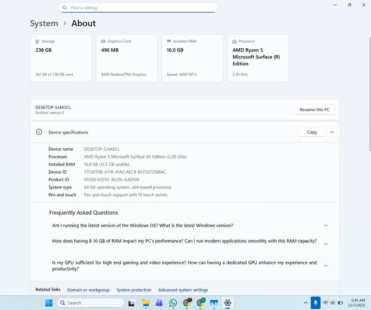
Task: Open Wi-Fi network quick settings
Action: [326, 303]
